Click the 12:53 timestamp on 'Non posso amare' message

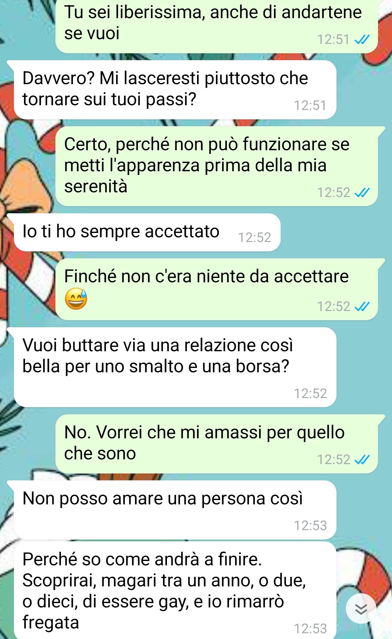pos(310,525)
